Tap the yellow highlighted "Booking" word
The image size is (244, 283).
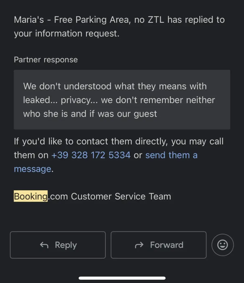[x=31, y=196]
